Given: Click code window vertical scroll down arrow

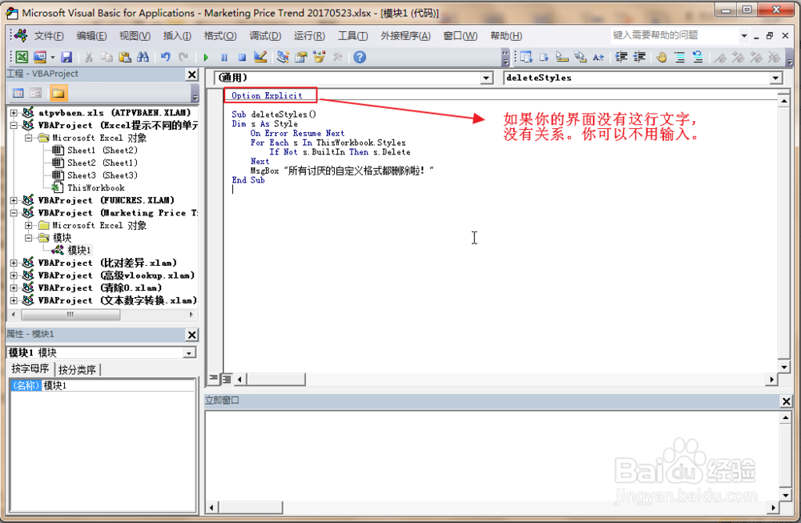Looking at the screenshot, I should [x=783, y=367].
